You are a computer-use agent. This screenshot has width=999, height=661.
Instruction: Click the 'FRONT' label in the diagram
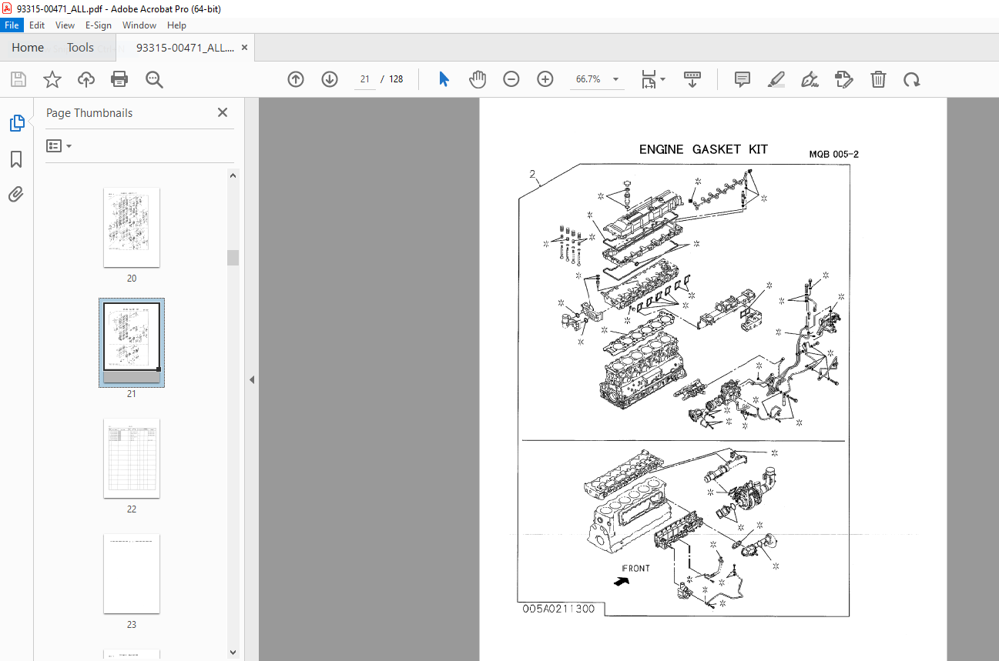point(635,569)
